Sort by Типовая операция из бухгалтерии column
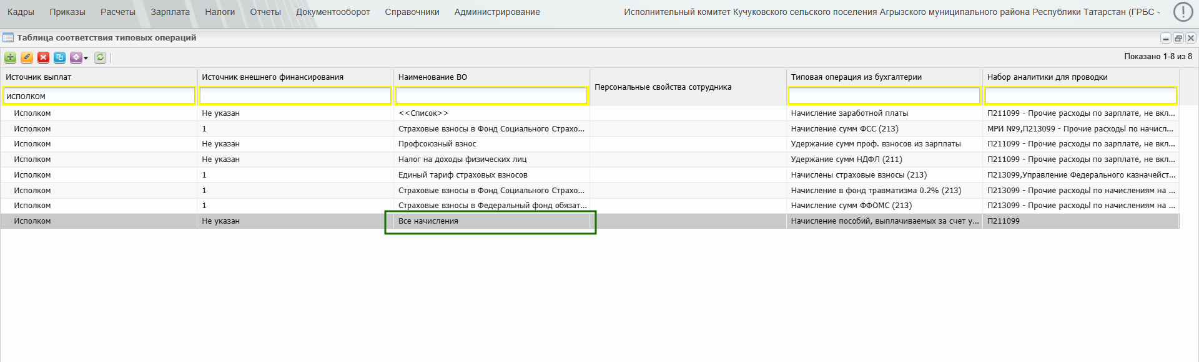This screenshot has width=1199, height=362. tap(856, 77)
